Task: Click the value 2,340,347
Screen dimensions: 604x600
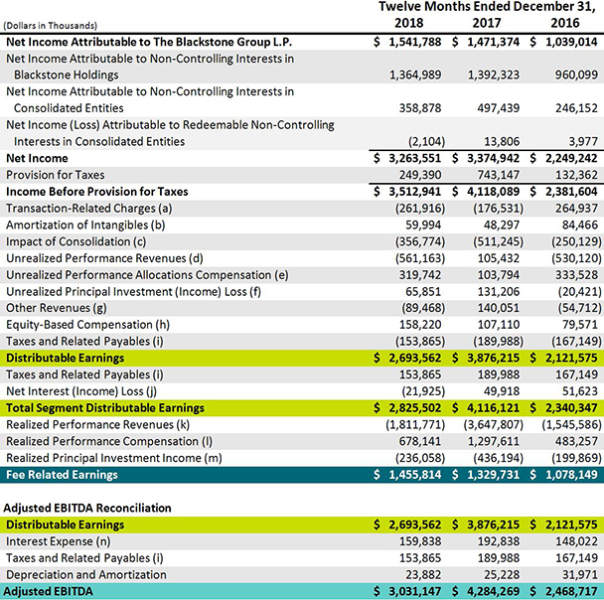Action: pyautogui.click(x=571, y=408)
